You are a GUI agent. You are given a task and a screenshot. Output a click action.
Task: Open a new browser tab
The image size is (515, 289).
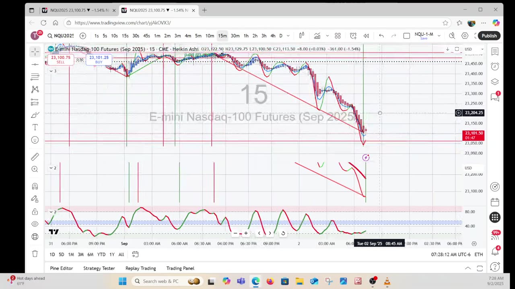pyautogui.click(x=204, y=10)
